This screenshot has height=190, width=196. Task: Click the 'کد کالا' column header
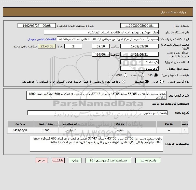pyautogui.click(x=169, y=124)
